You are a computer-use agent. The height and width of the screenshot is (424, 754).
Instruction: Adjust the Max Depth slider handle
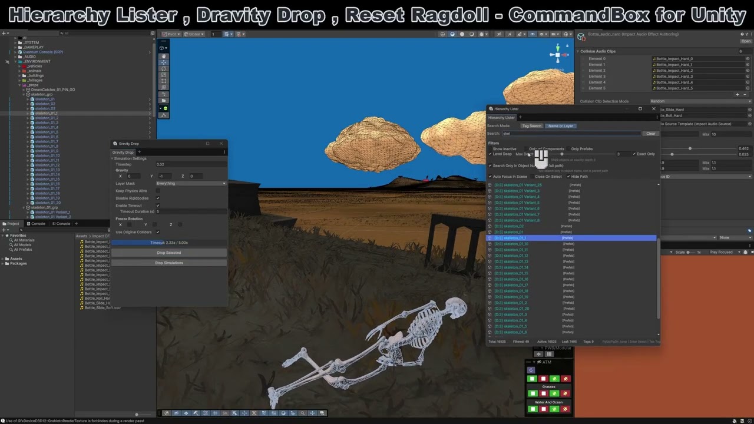(561, 154)
